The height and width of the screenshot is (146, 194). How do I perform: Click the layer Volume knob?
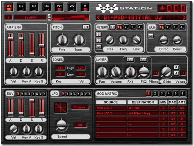pos(116,71)
